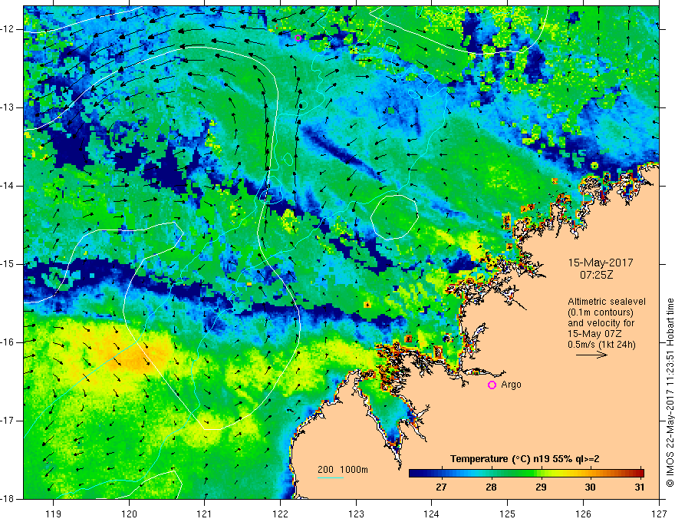
Task: Click the '31' temperature scale label
Action: pos(640,487)
